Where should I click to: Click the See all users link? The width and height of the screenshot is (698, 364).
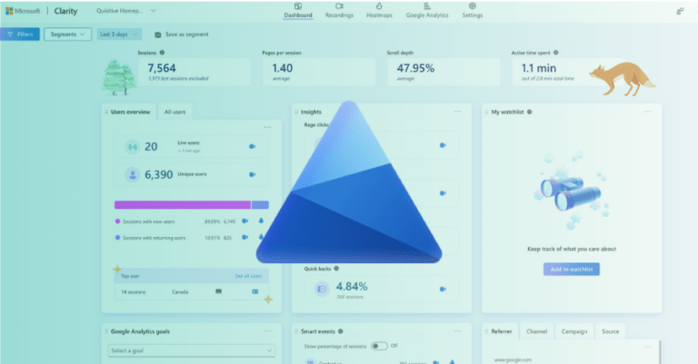click(248, 276)
